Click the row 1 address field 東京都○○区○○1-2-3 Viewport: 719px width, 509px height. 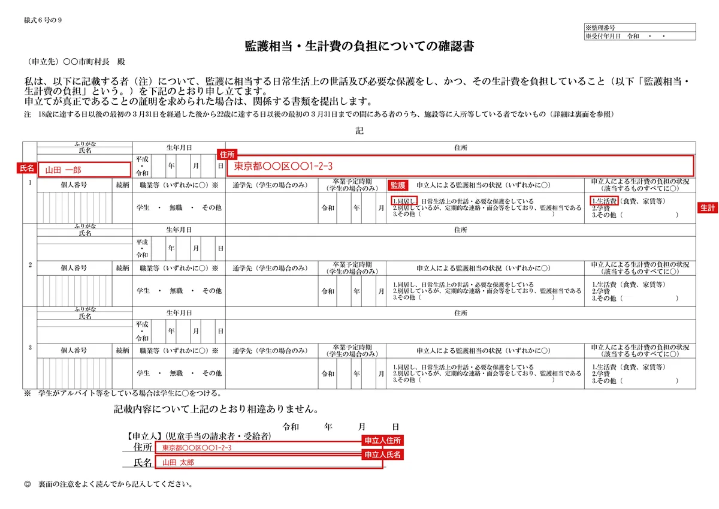(461, 165)
